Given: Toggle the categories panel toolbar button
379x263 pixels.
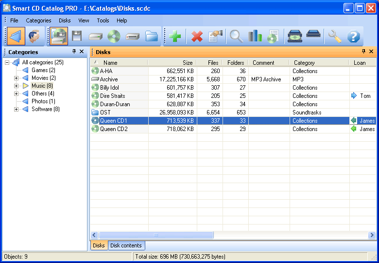Looking at the screenshot, I should [15, 37].
